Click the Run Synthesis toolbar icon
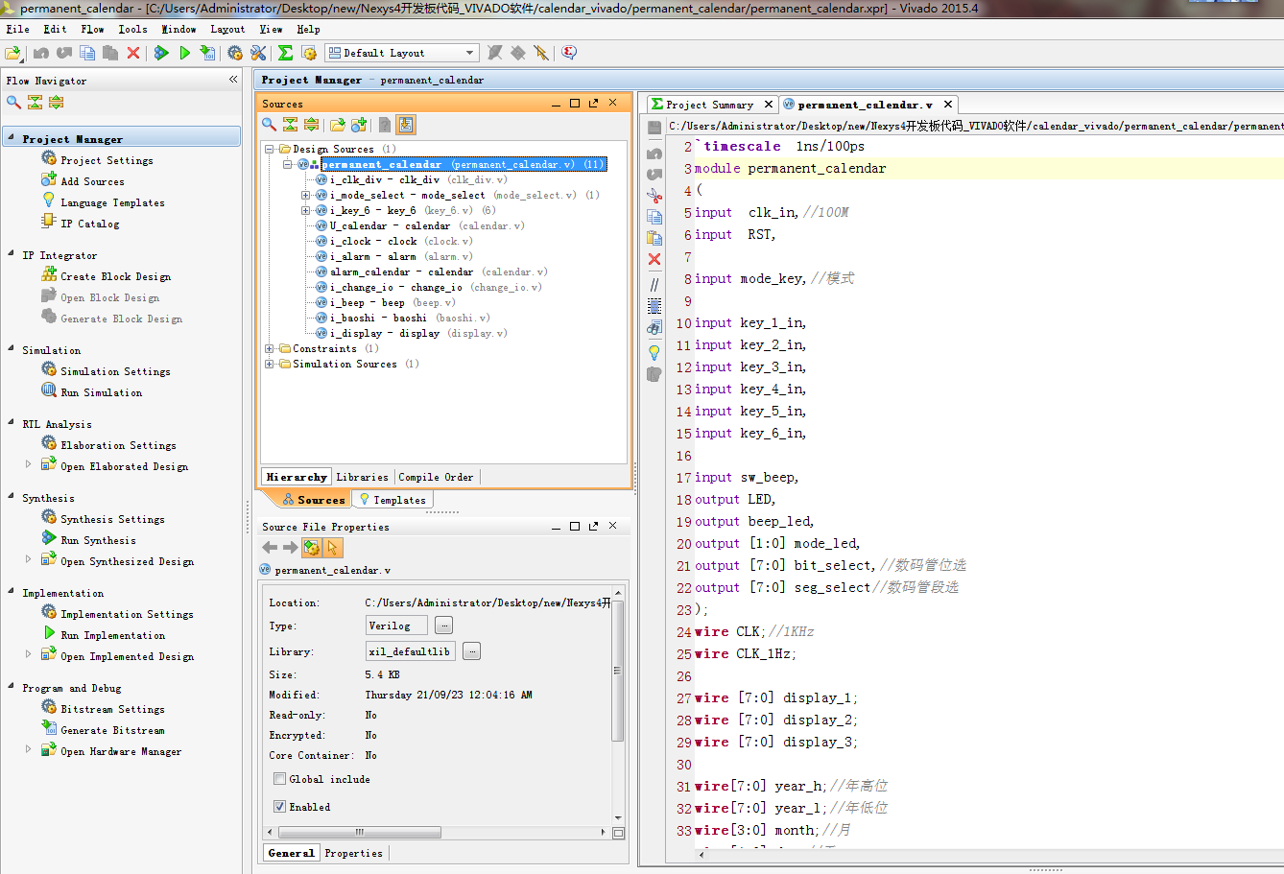1284x874 pixels. pyautogui.click(x=161, y=53)
